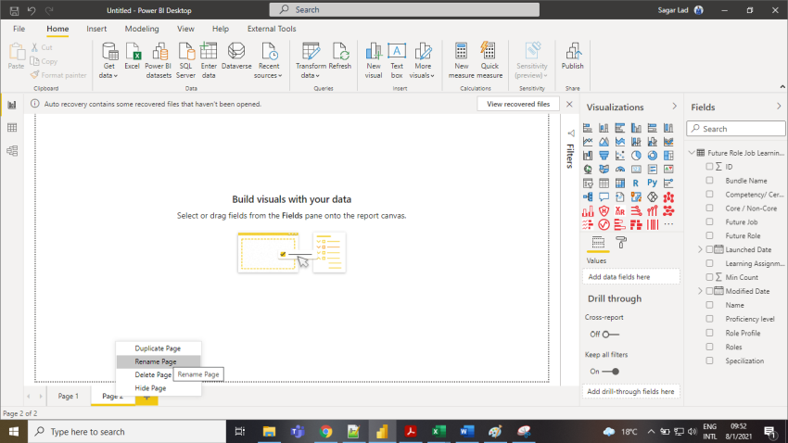Open Recent sources dropdown
The width and height of the screenshot is (788, 443).
click(268, 60)
